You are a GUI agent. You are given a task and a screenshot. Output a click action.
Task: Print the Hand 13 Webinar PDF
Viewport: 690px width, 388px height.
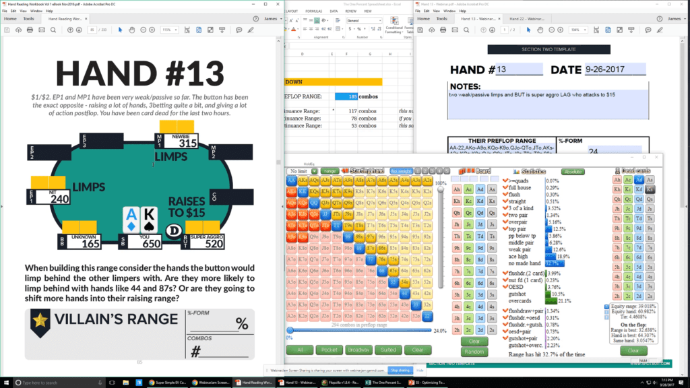click(x=443, y=30)
